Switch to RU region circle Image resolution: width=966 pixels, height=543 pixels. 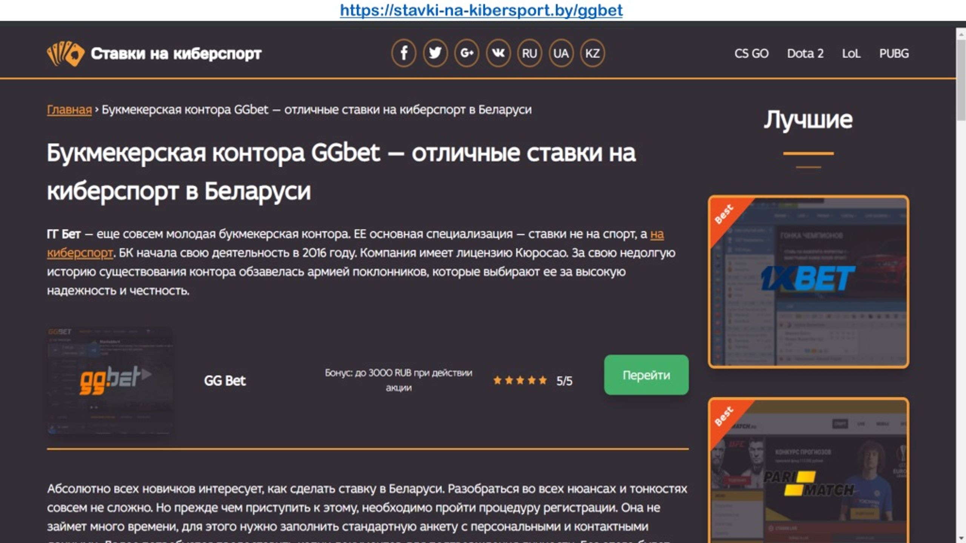529,53
